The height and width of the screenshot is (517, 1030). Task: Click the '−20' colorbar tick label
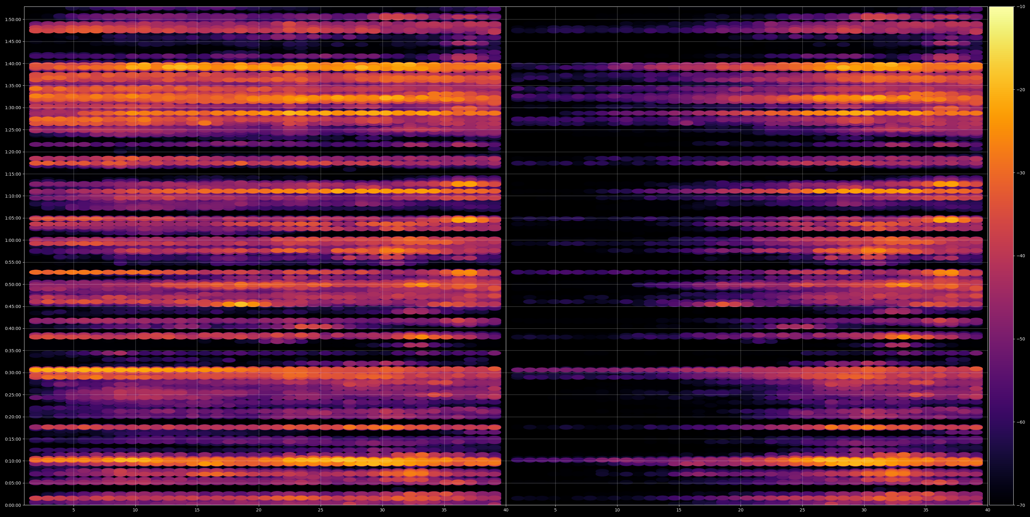(x=1021, y=90)
